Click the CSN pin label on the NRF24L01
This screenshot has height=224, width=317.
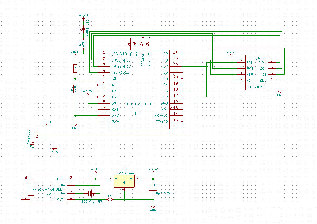250,74
